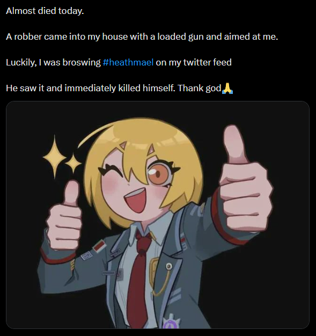Click the curved hair strand above head
Screen dimensions: 316x336
point(94,135)
